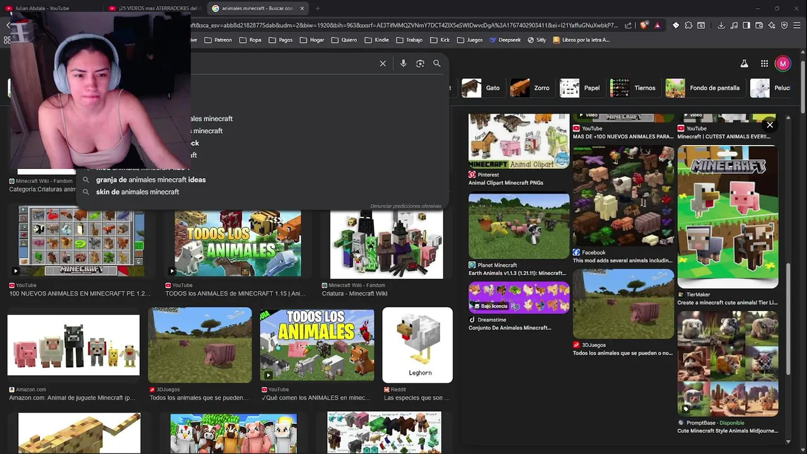
Task: Open 3DJuegos armadillo image in results
Action: coord(200,345)
